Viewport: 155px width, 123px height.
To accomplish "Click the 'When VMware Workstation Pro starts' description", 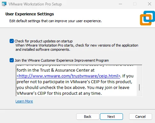I will (77, 48).
